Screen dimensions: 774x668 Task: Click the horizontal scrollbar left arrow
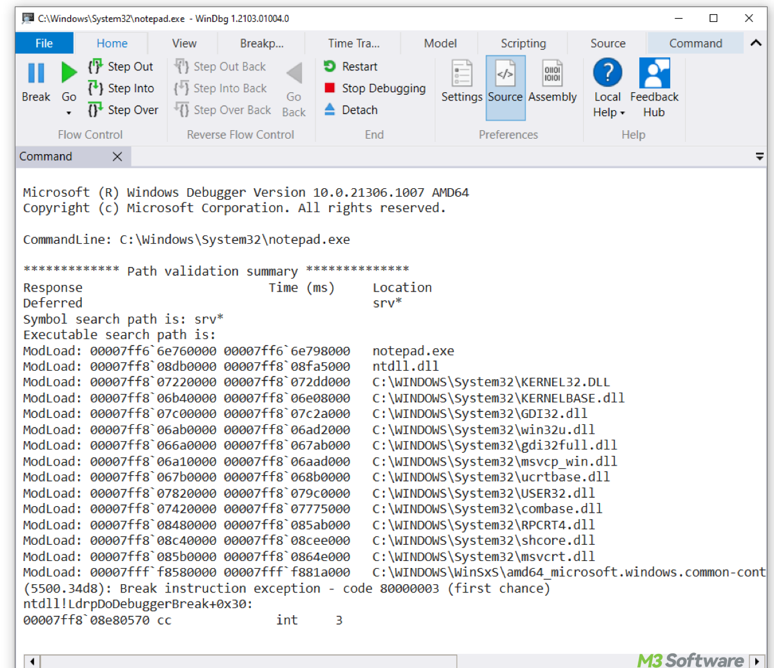32,662
